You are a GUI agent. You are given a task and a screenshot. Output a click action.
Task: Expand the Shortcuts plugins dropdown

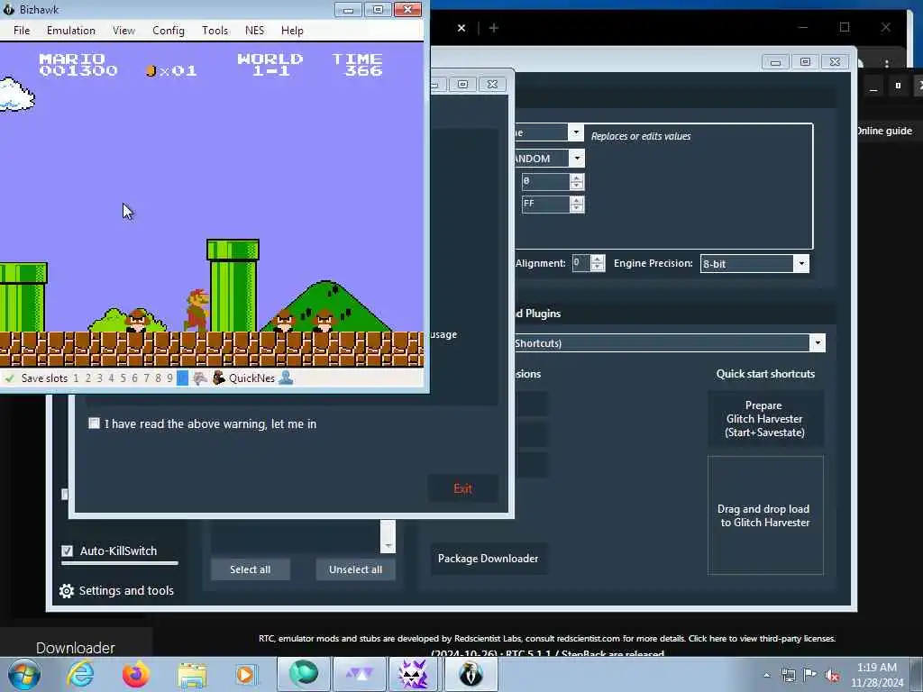coord(817,343)
